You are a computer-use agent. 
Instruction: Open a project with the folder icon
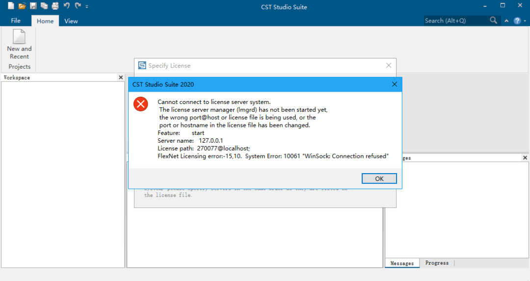(x=22, y=6)
